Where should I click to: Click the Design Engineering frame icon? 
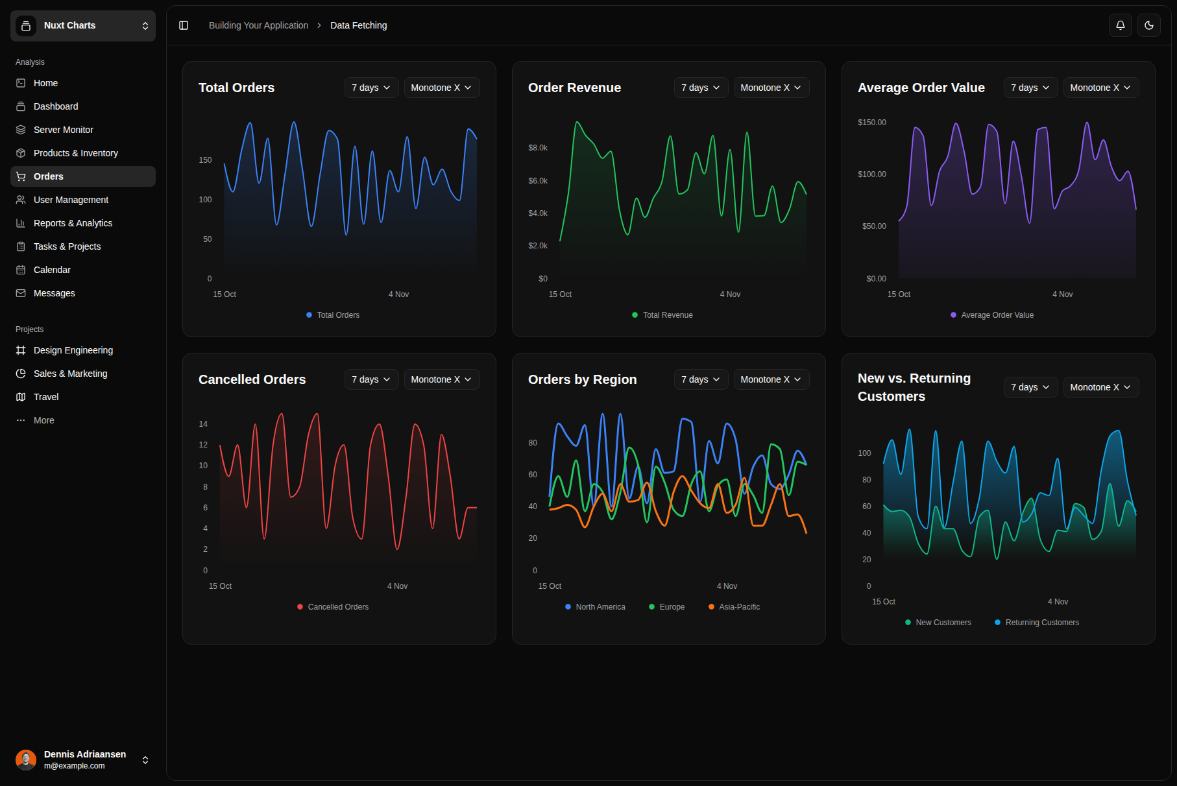21,350
